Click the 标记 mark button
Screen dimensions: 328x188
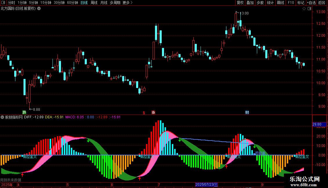click(x=301, y=3)
